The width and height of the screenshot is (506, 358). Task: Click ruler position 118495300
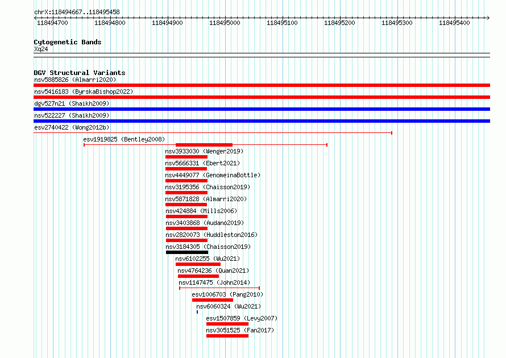(x=397, y=23)
